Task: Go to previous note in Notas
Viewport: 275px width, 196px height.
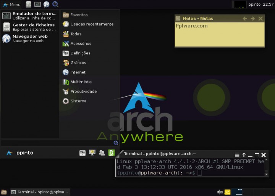Action: click(245, 19)
